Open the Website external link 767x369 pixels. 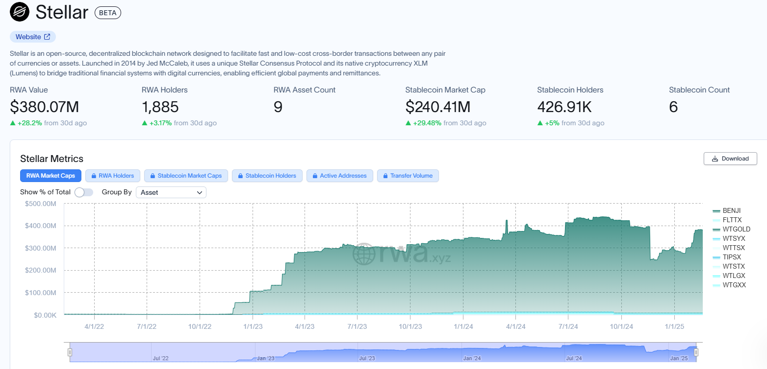(x=33, y=37)
